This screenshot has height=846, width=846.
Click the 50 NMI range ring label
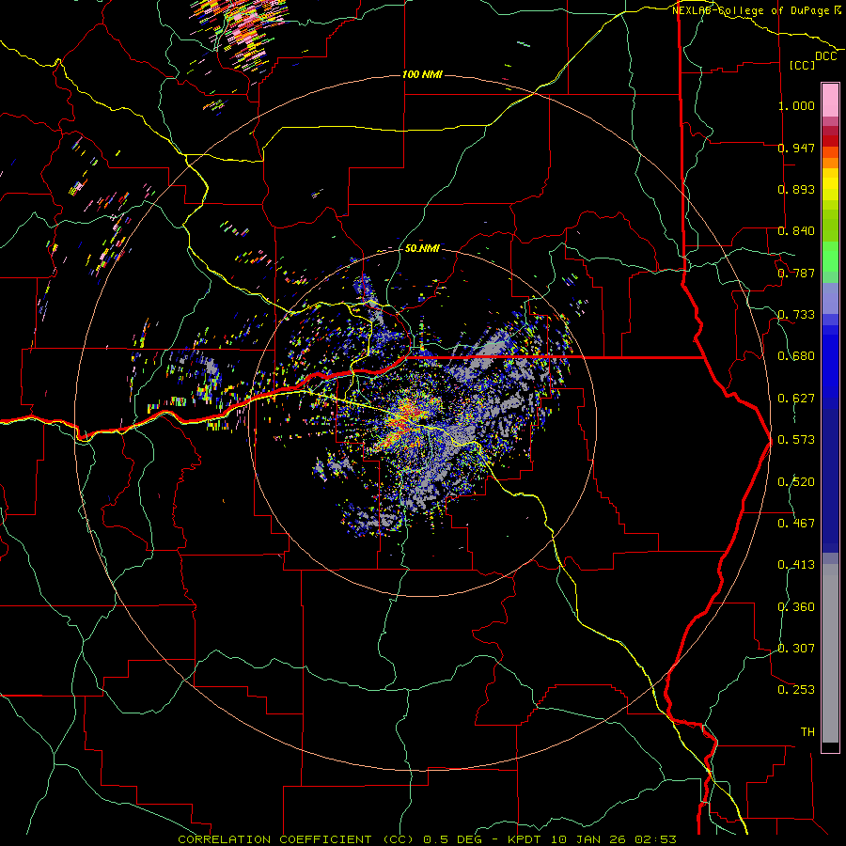pyautogui.click(x=422, y=249)
